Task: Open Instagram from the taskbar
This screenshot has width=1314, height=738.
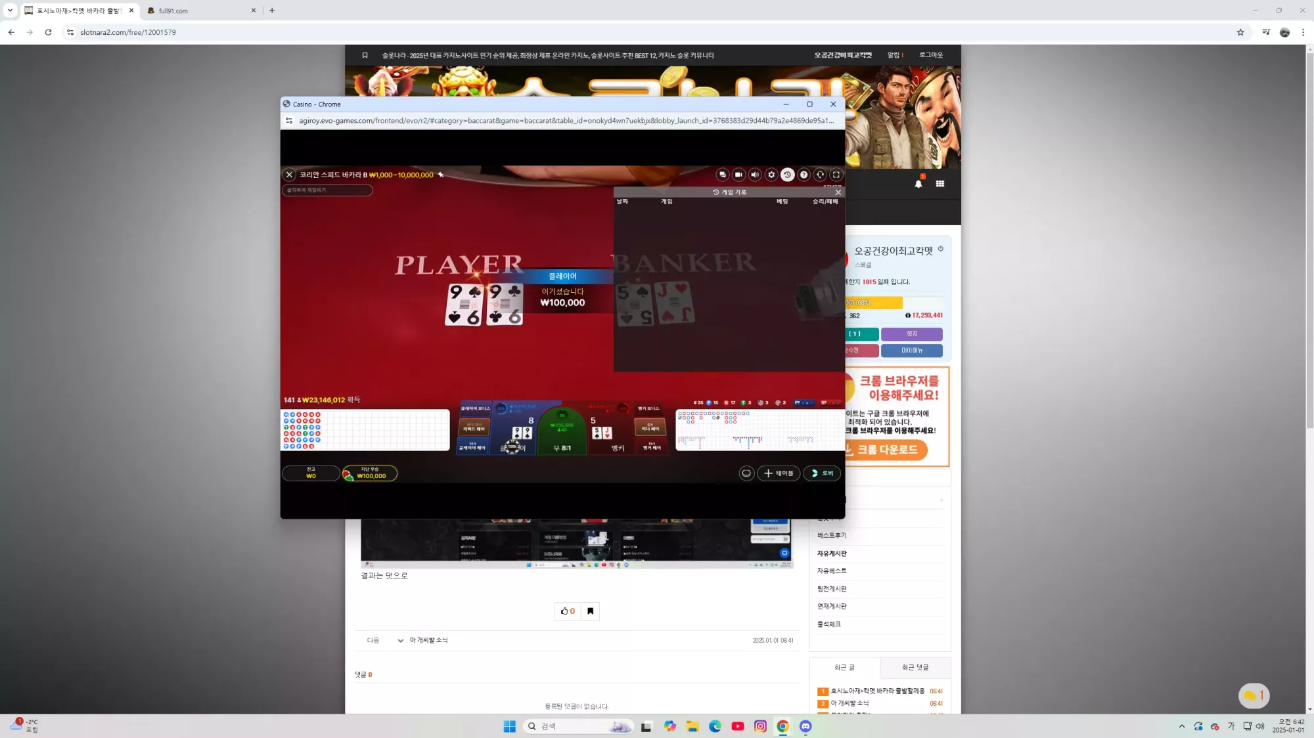Action: (760, 726)
